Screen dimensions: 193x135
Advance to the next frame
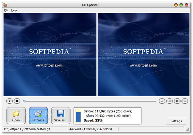click(x=177, y=101)
